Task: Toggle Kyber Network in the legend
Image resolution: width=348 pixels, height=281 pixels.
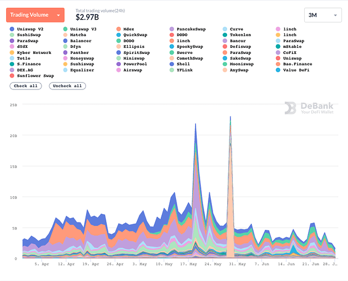Action: (30, 53)
